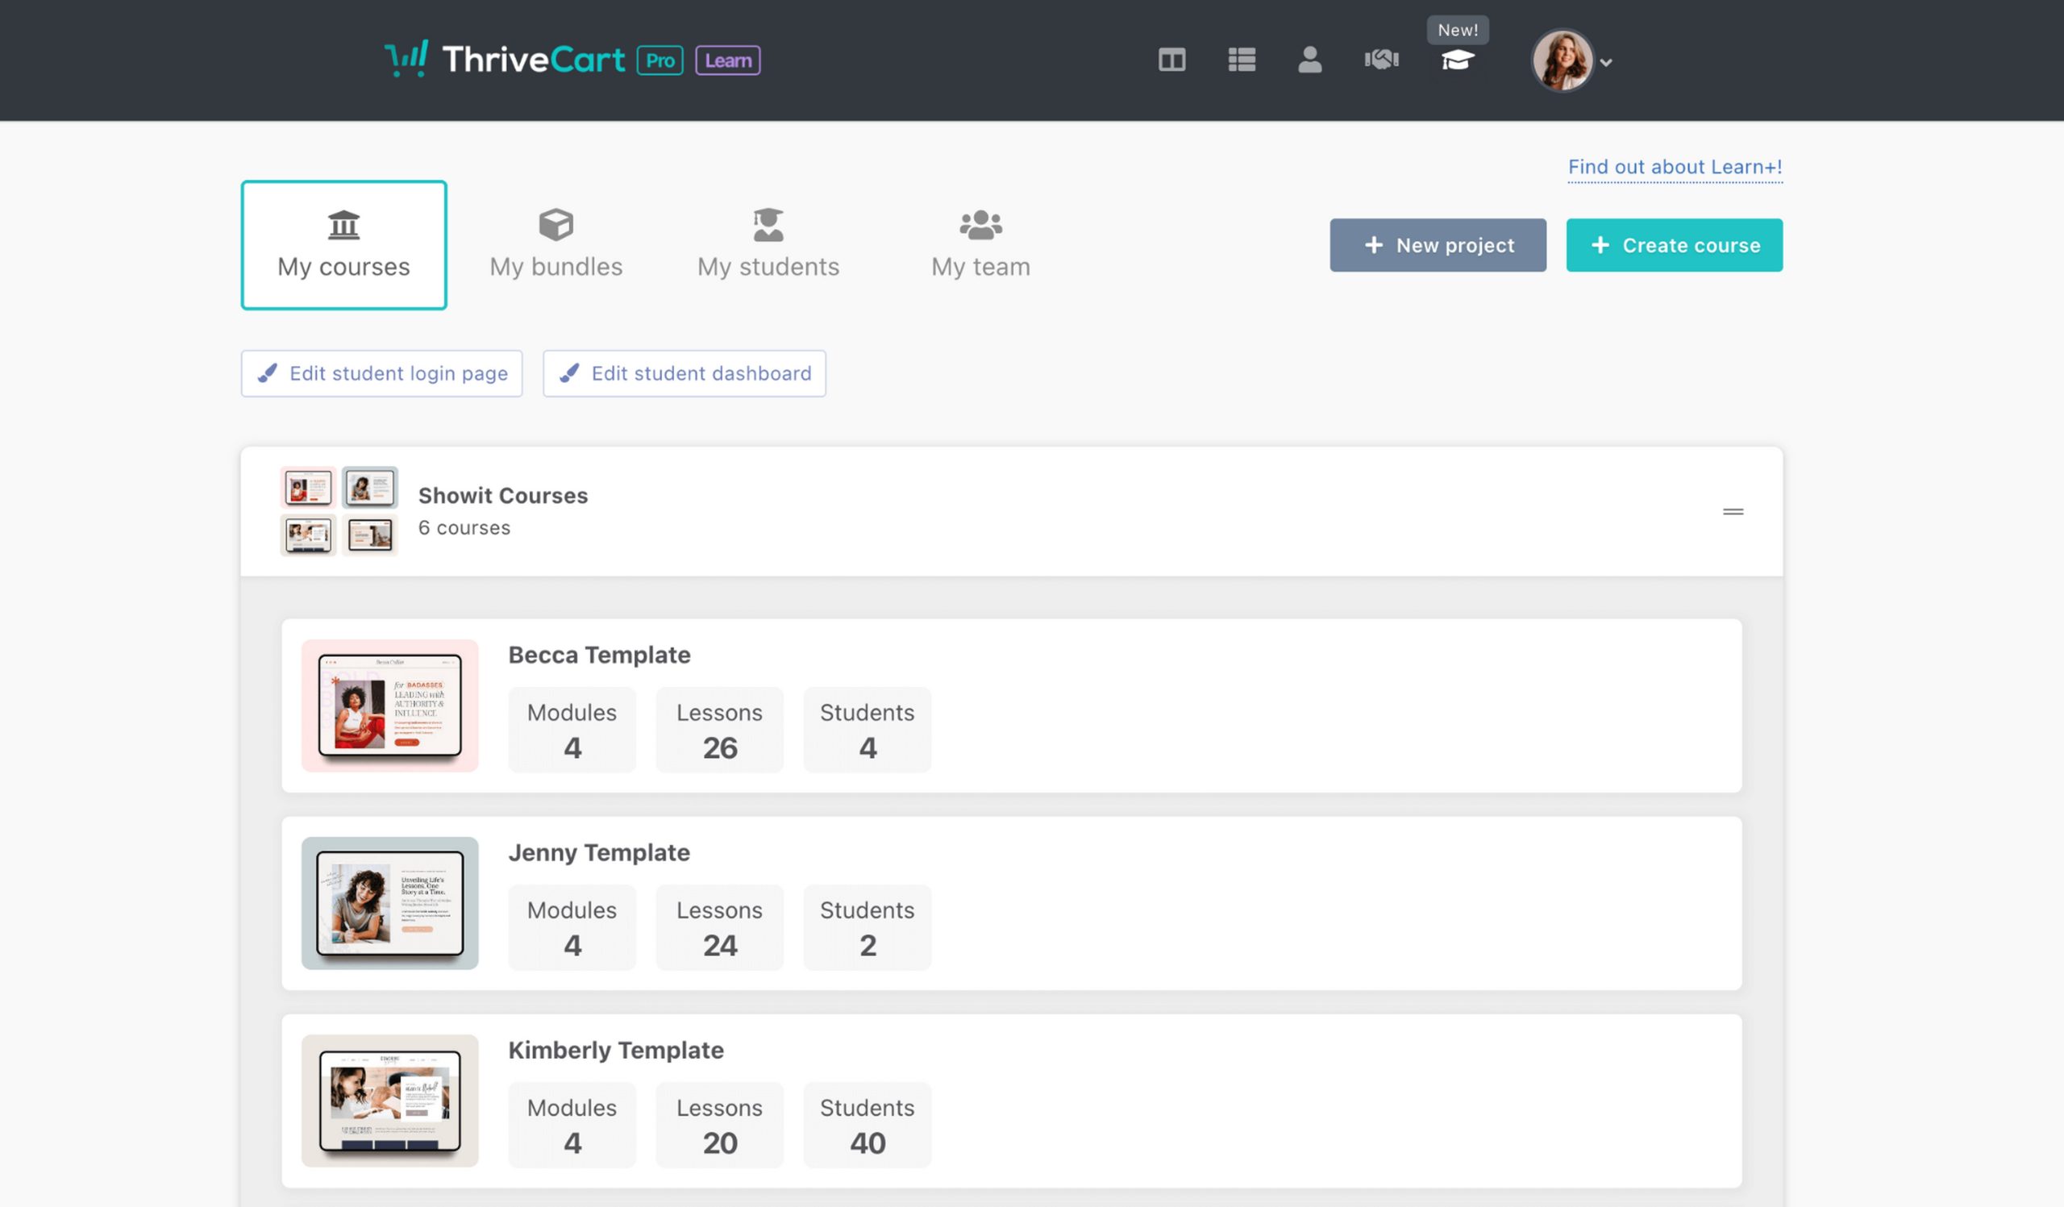Follow the Find out about Learn+ link
The image size is (2064, 1207).
coord(1674,167)
